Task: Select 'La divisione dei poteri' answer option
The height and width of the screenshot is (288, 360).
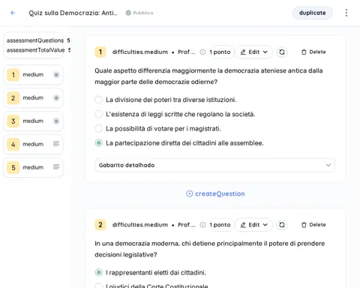Action: click(x=99, y=100)
